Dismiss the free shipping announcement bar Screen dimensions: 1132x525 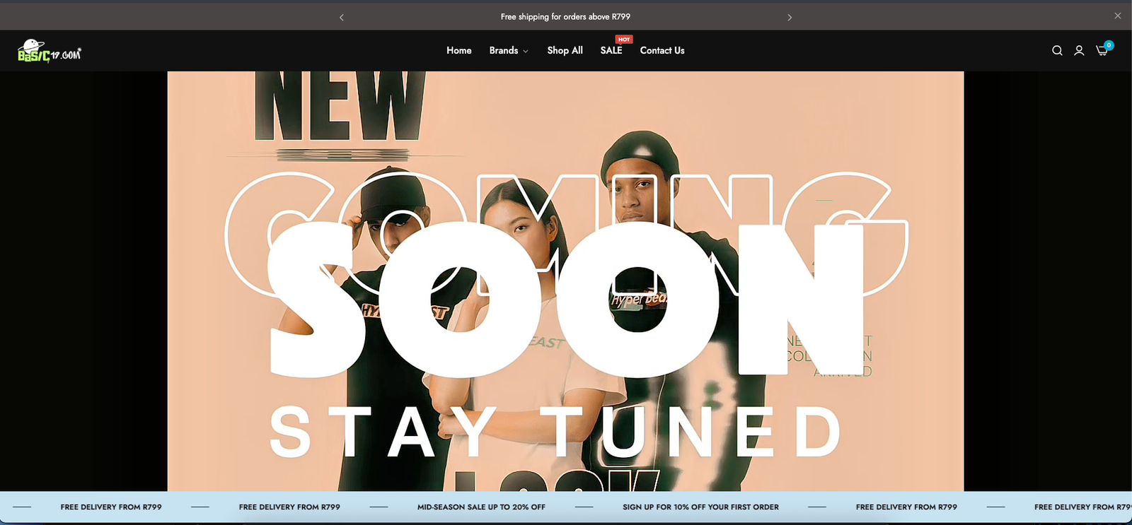(x=1118, y=16)
